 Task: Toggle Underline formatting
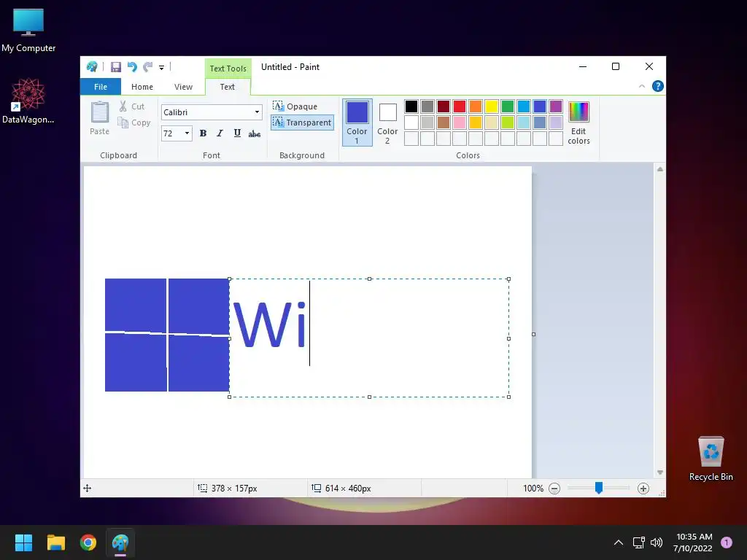click(x=237, y=133)
